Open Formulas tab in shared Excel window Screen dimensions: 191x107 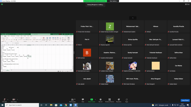point(18,36)
